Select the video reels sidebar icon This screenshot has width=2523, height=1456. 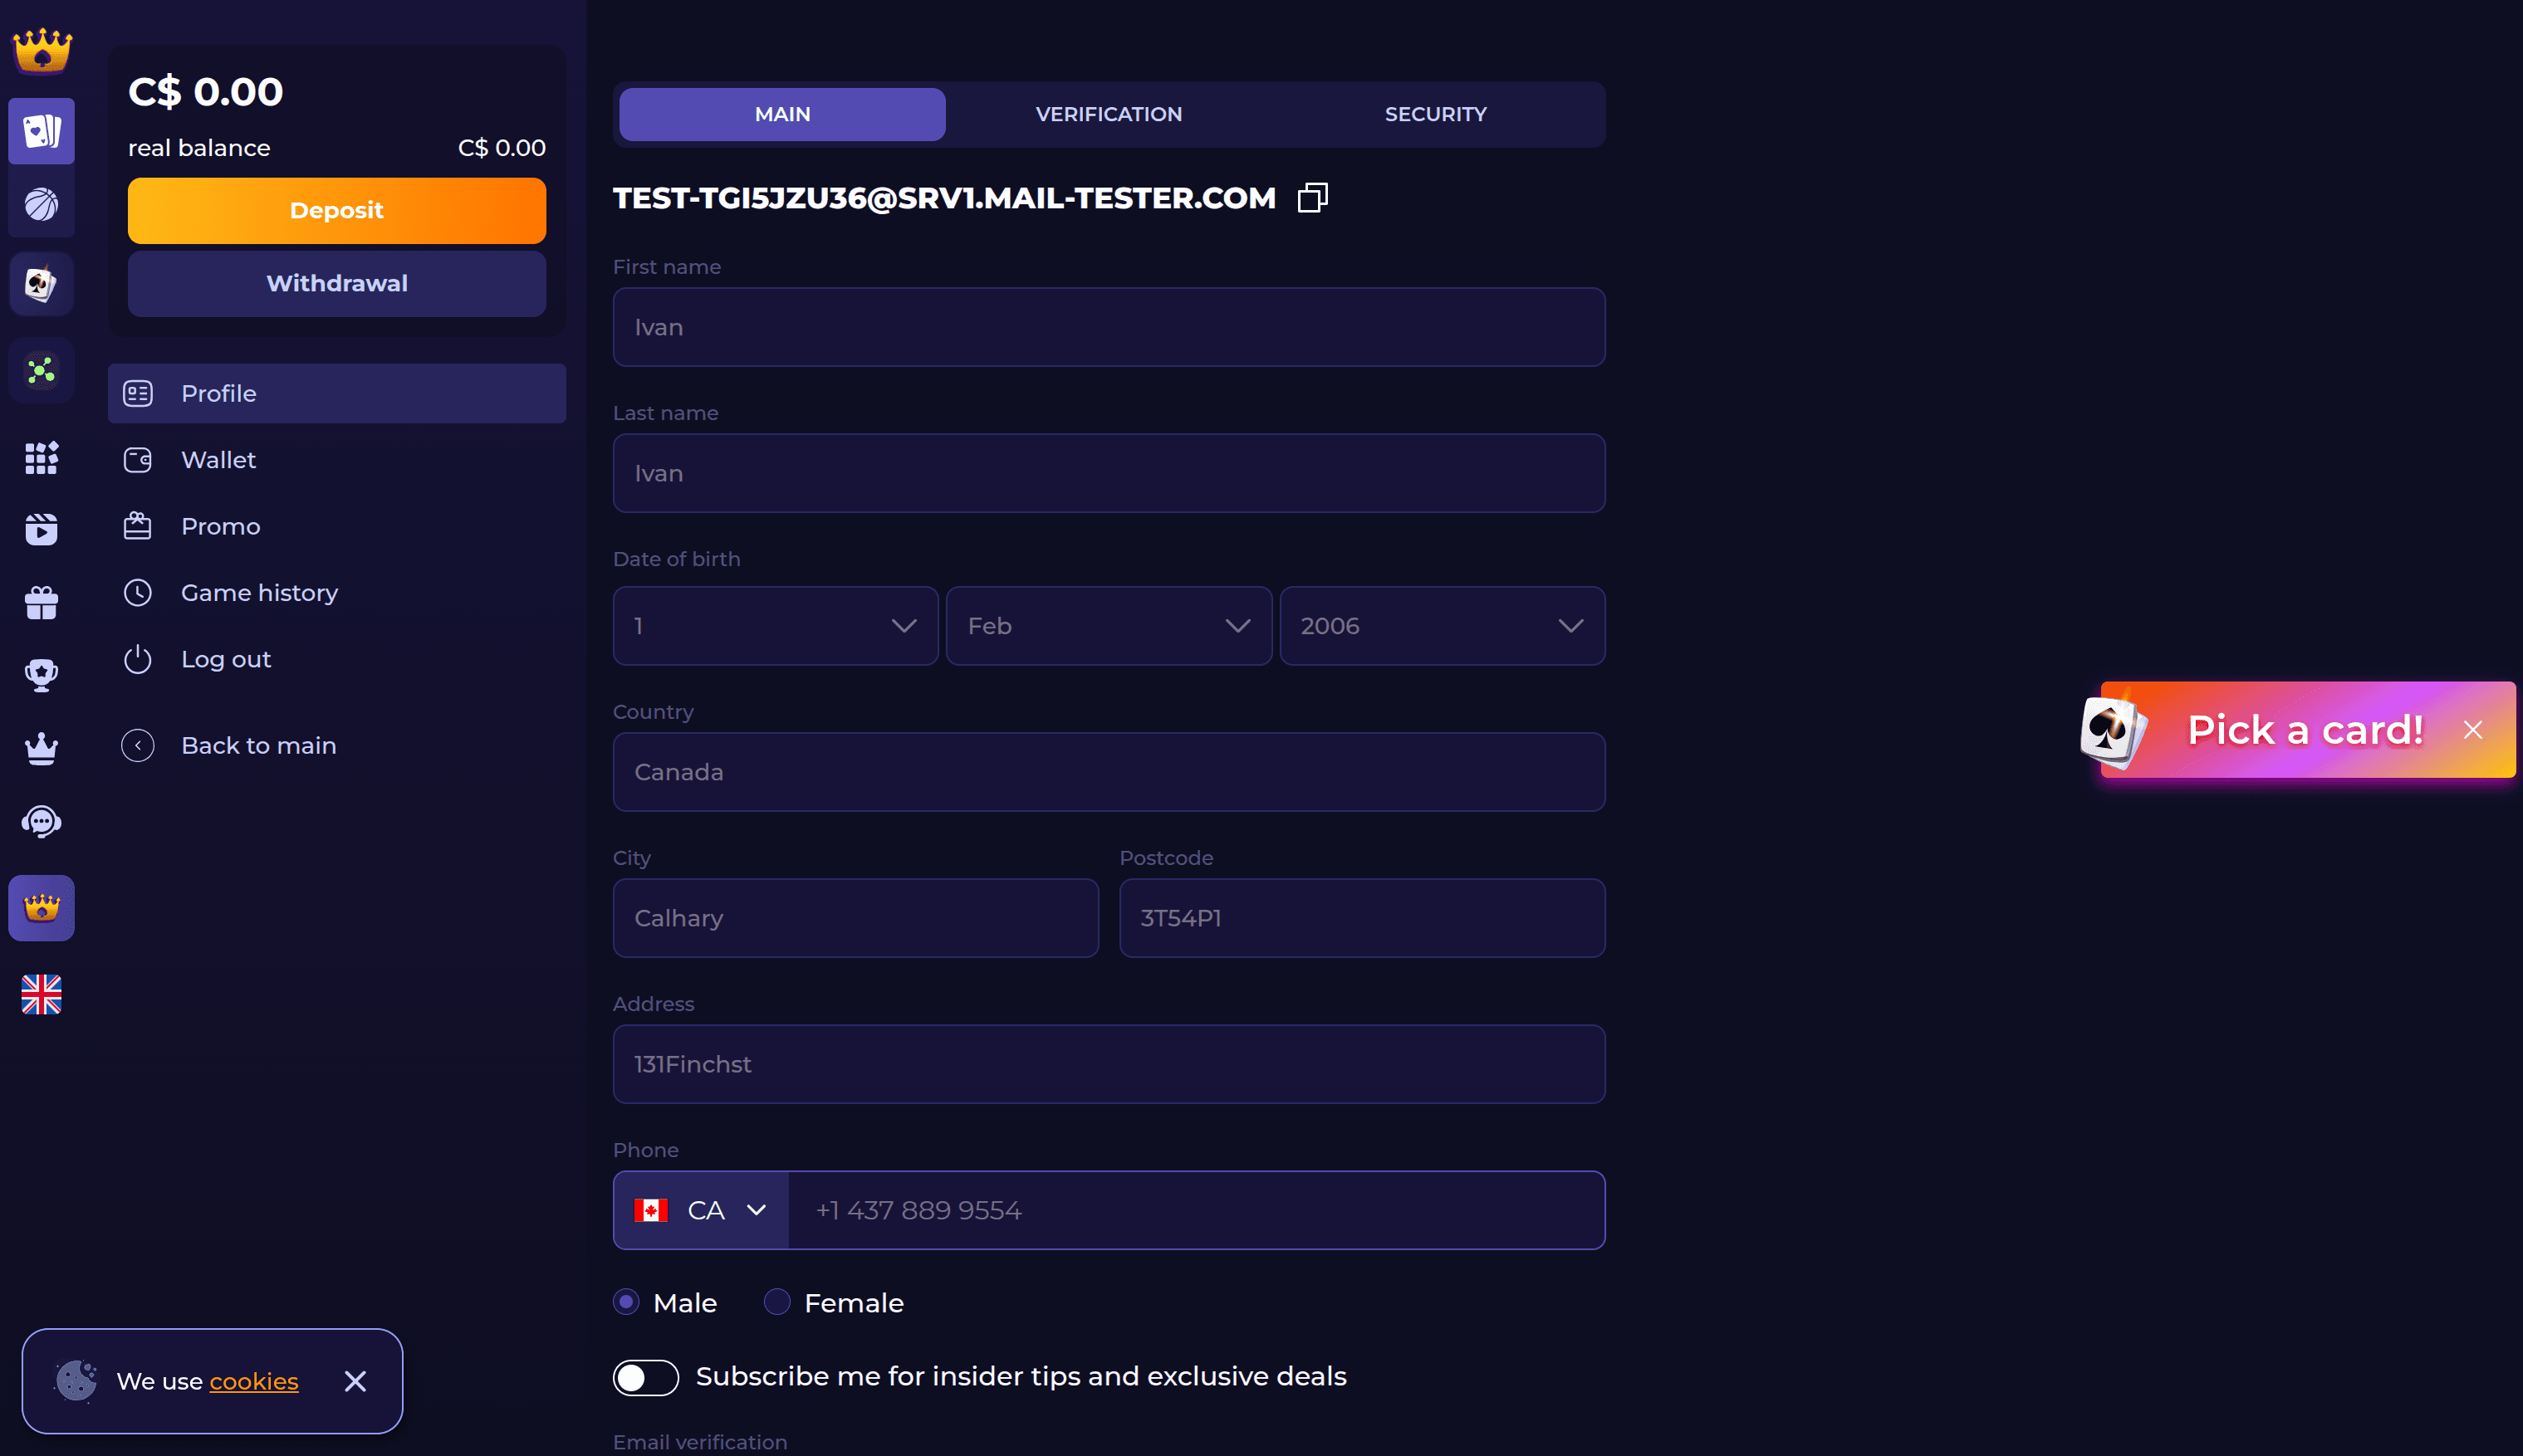coord(41,529)
